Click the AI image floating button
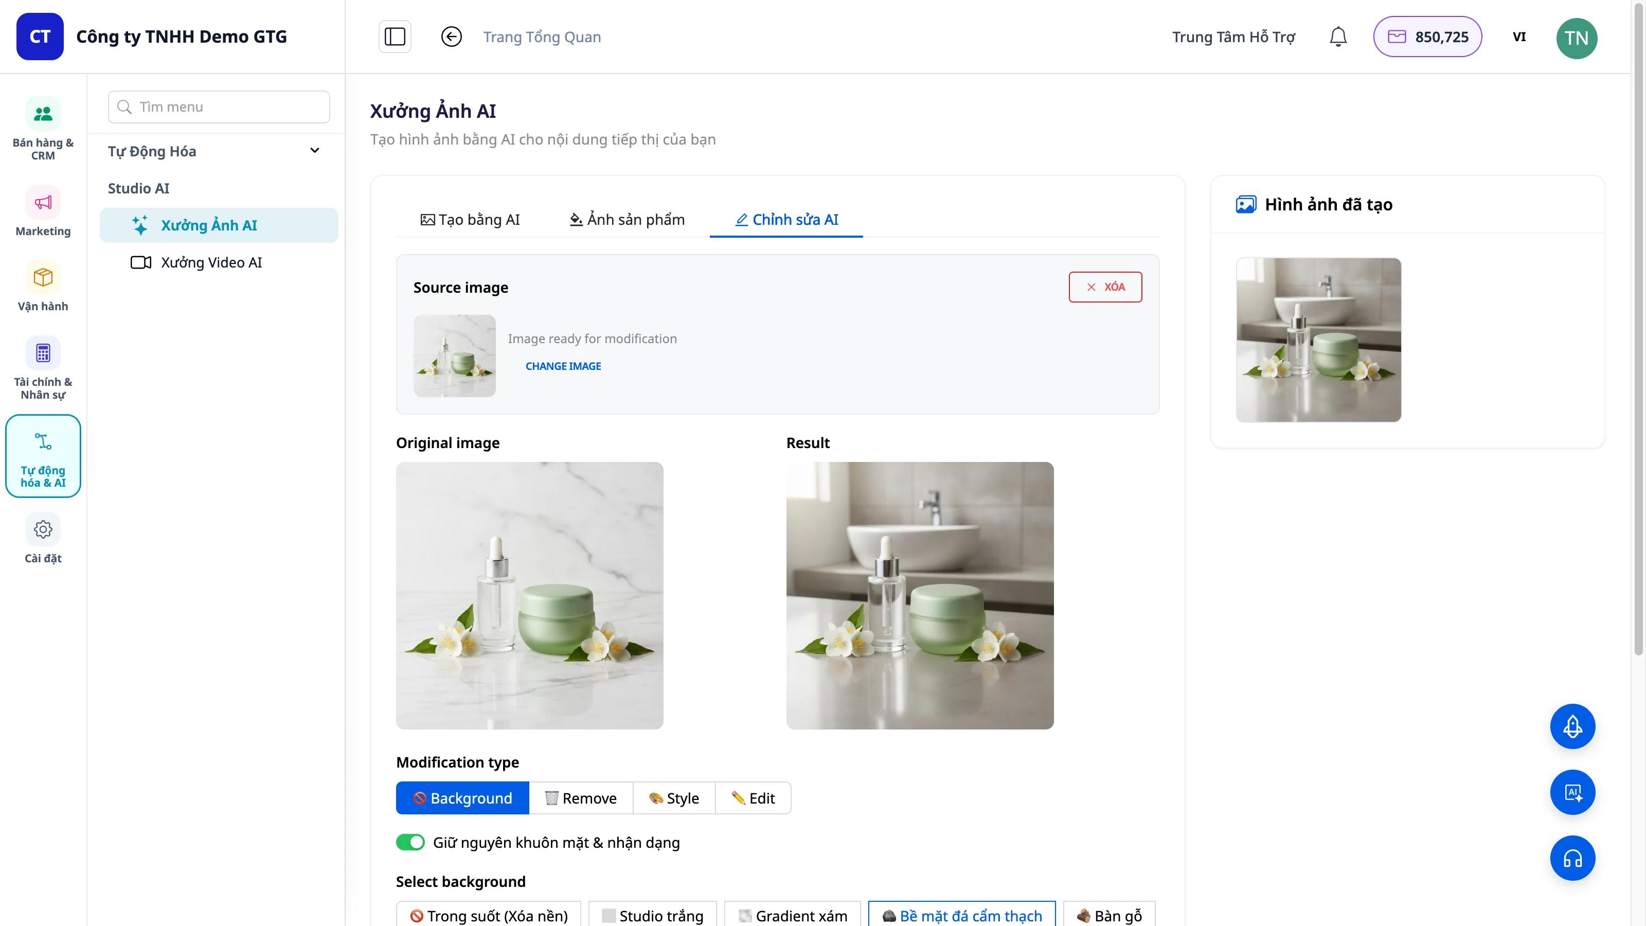The width and height of the screenshot is (1646, 926). [1572, 792]
